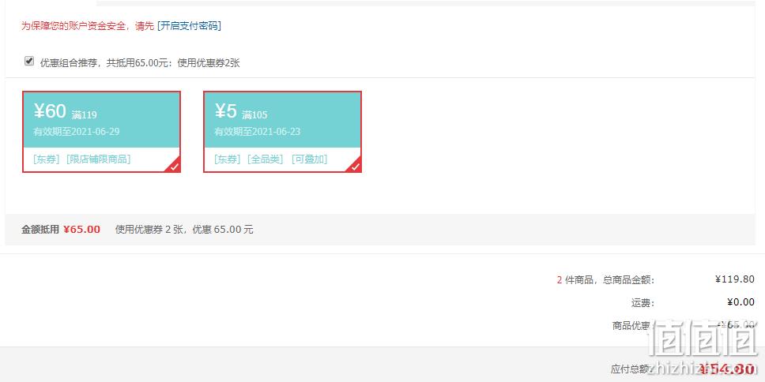Click the ¥60 amount on first coupon
This screenshot has width=765, height=382.
tap(50, 111)
